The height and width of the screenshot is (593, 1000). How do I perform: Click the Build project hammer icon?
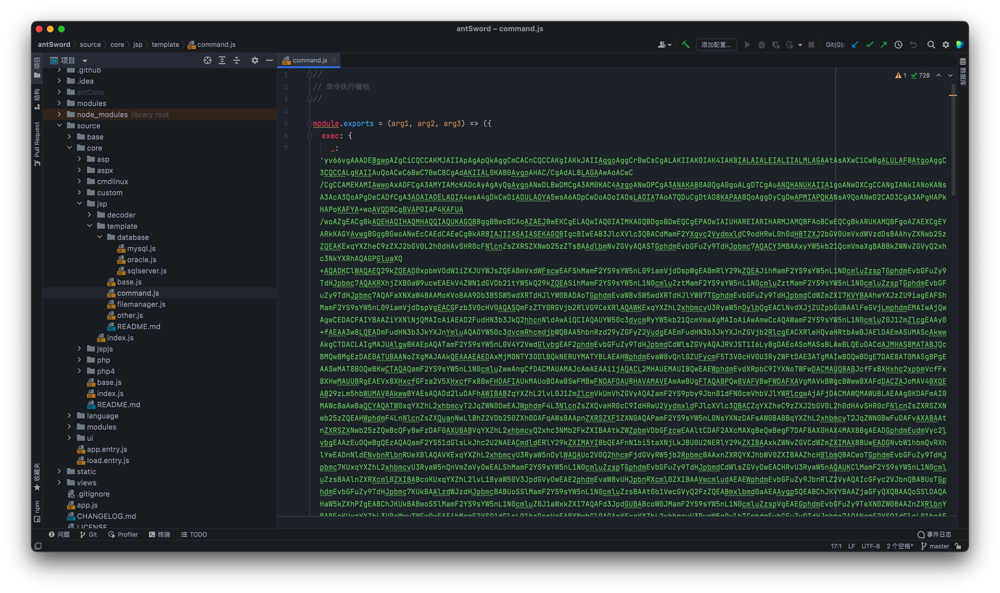(686, 44)
